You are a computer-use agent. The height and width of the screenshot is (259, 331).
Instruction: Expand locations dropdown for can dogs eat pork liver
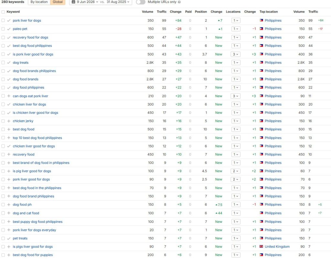click(236, 96)
